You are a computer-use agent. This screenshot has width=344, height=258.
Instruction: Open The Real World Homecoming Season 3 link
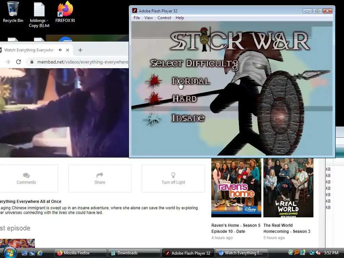tap(287, 228)
